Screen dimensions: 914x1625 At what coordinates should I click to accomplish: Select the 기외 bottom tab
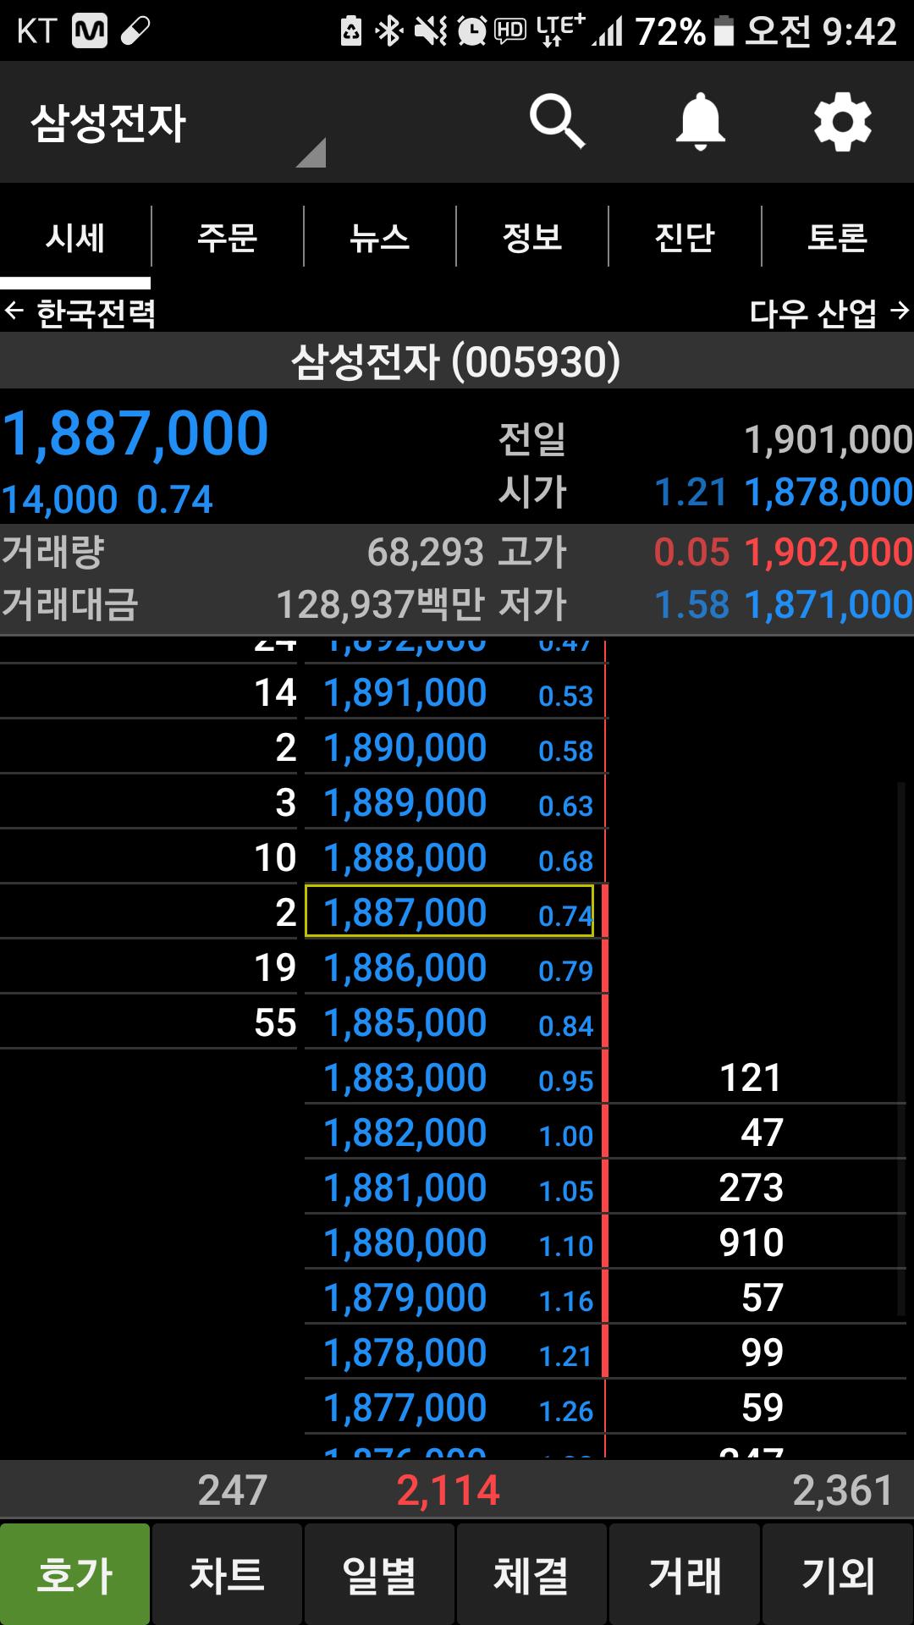(x=837, y=1575)
